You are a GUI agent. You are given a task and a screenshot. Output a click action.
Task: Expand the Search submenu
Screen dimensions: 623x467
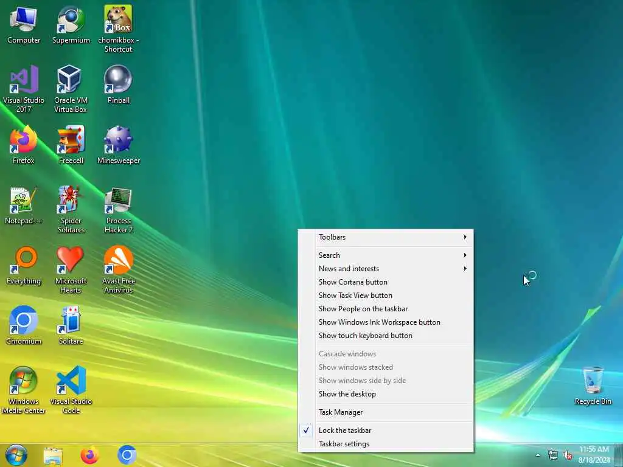pos(386,255)
